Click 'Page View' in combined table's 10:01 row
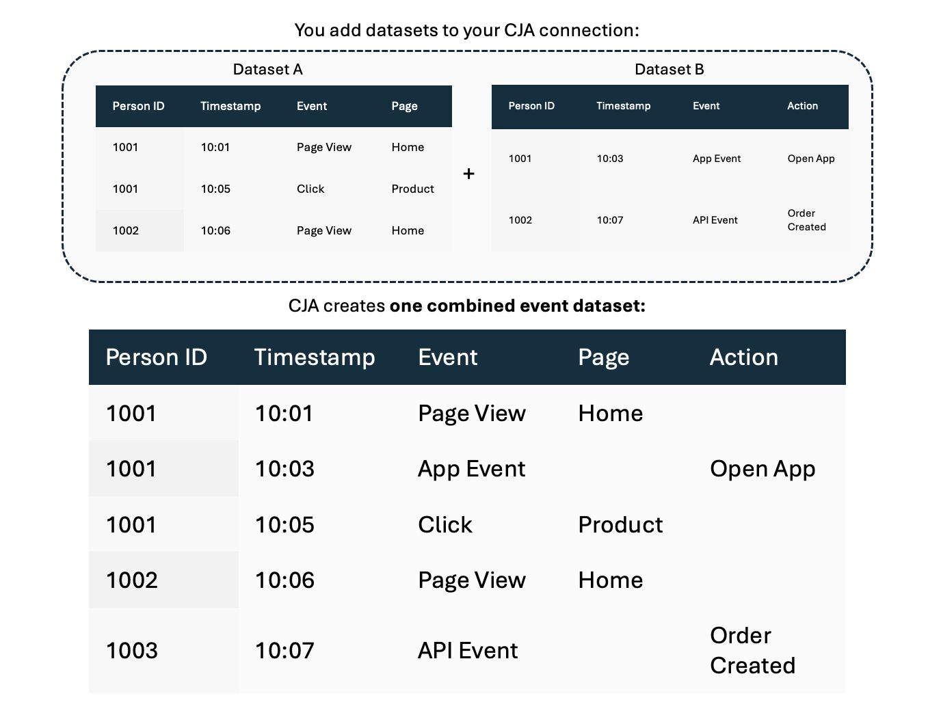 click(x=472, y=413)
